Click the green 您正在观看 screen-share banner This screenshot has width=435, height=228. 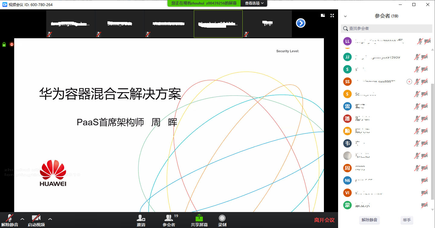[204, 3]
